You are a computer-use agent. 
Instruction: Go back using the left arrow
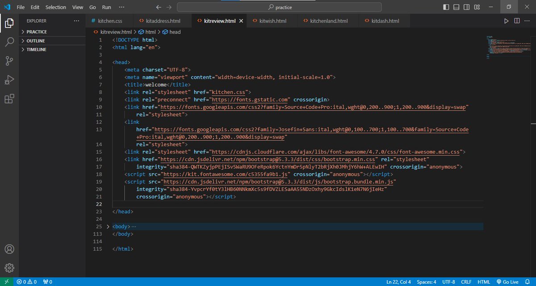159,7
